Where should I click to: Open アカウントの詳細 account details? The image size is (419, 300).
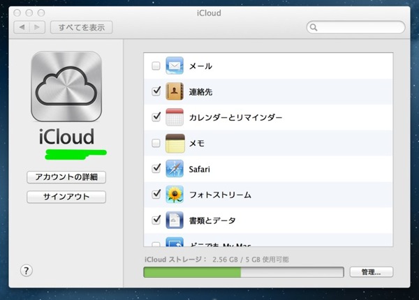tap(66, 177)
